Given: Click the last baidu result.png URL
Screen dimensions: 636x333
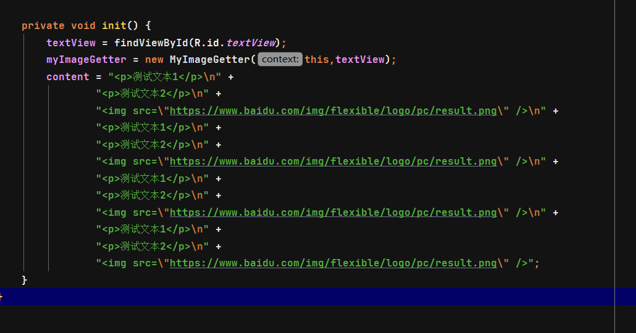Looking at the screenshot, I should click(x=333, y=263).
